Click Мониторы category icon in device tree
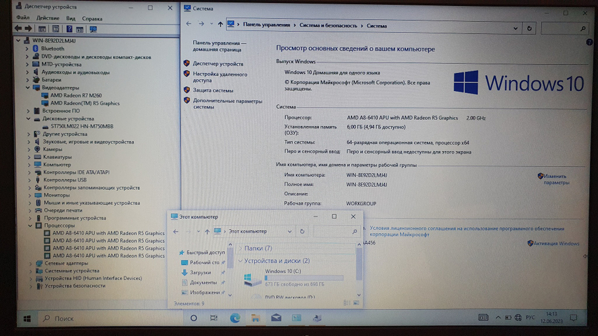This screenshot has width=598, height=336. pyautogui.click(x=38, y=195)
